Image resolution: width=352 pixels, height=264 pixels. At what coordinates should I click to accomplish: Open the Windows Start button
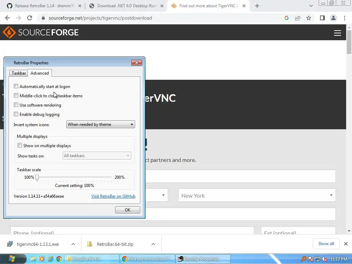[x=11, y=259]
